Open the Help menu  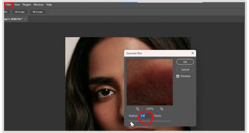tap(49, 5)
